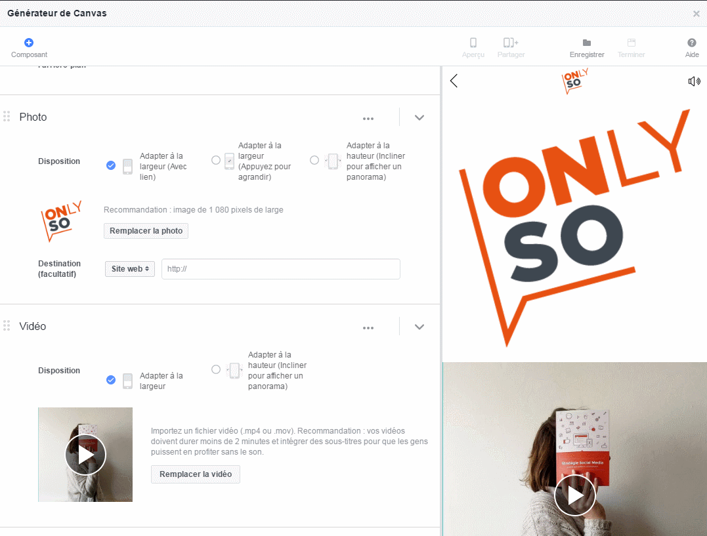Open the Photo section more options

(x=368, y=119)
